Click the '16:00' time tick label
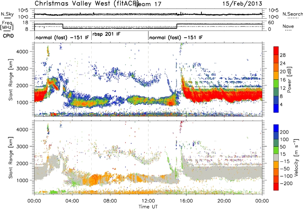303x209 pixels. pos(186,201)
